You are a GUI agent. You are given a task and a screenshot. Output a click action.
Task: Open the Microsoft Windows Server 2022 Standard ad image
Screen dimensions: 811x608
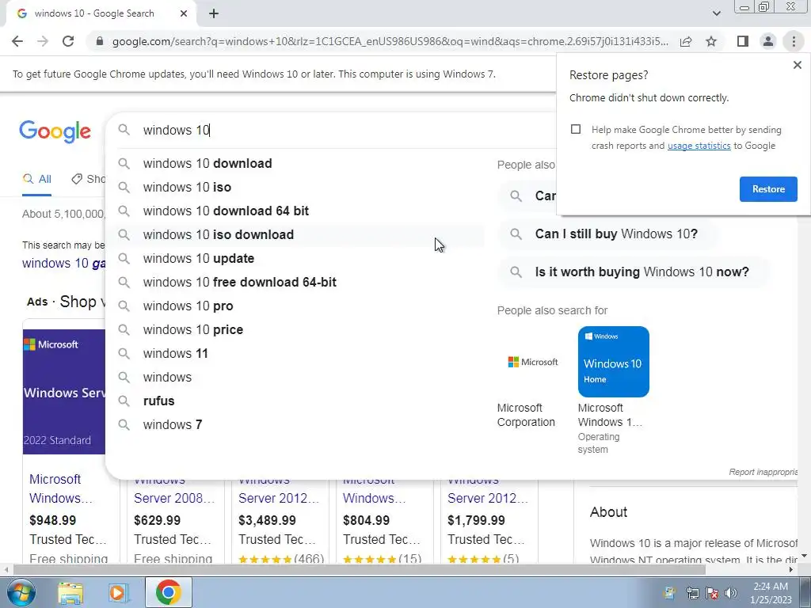click(64, 392)
